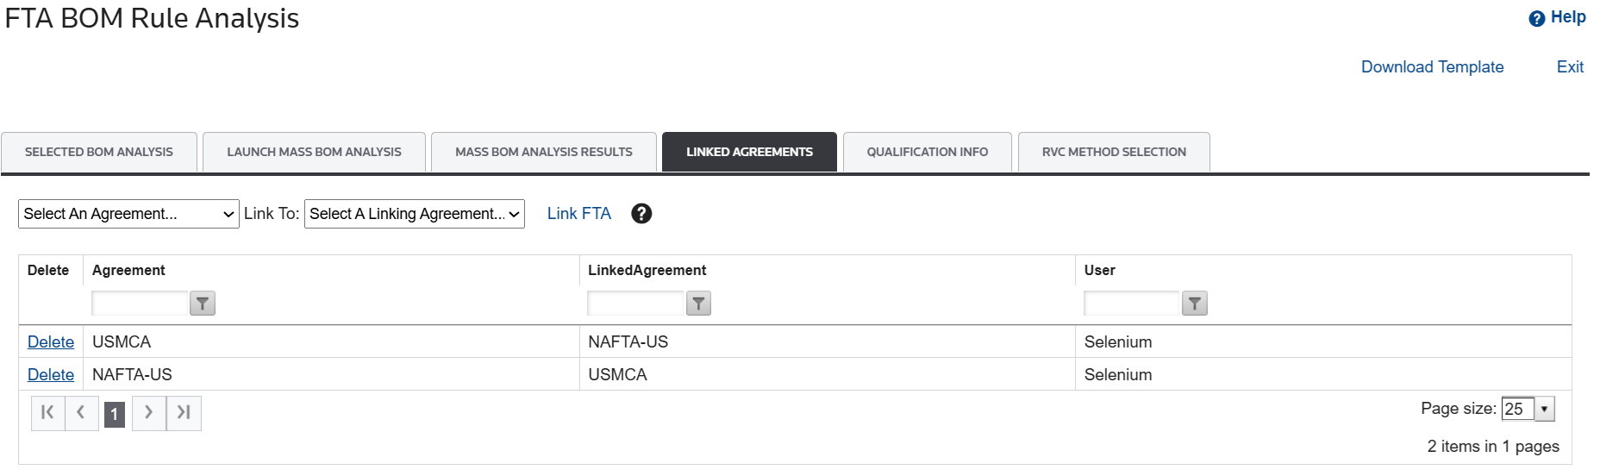
Task: Open the Select An Agreement dropdown
Action: [x=128, y=214]
